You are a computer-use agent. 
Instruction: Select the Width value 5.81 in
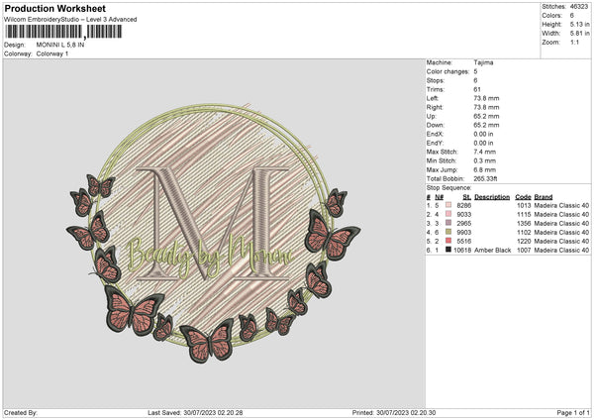pyautogui.click(x=579, y=34)
